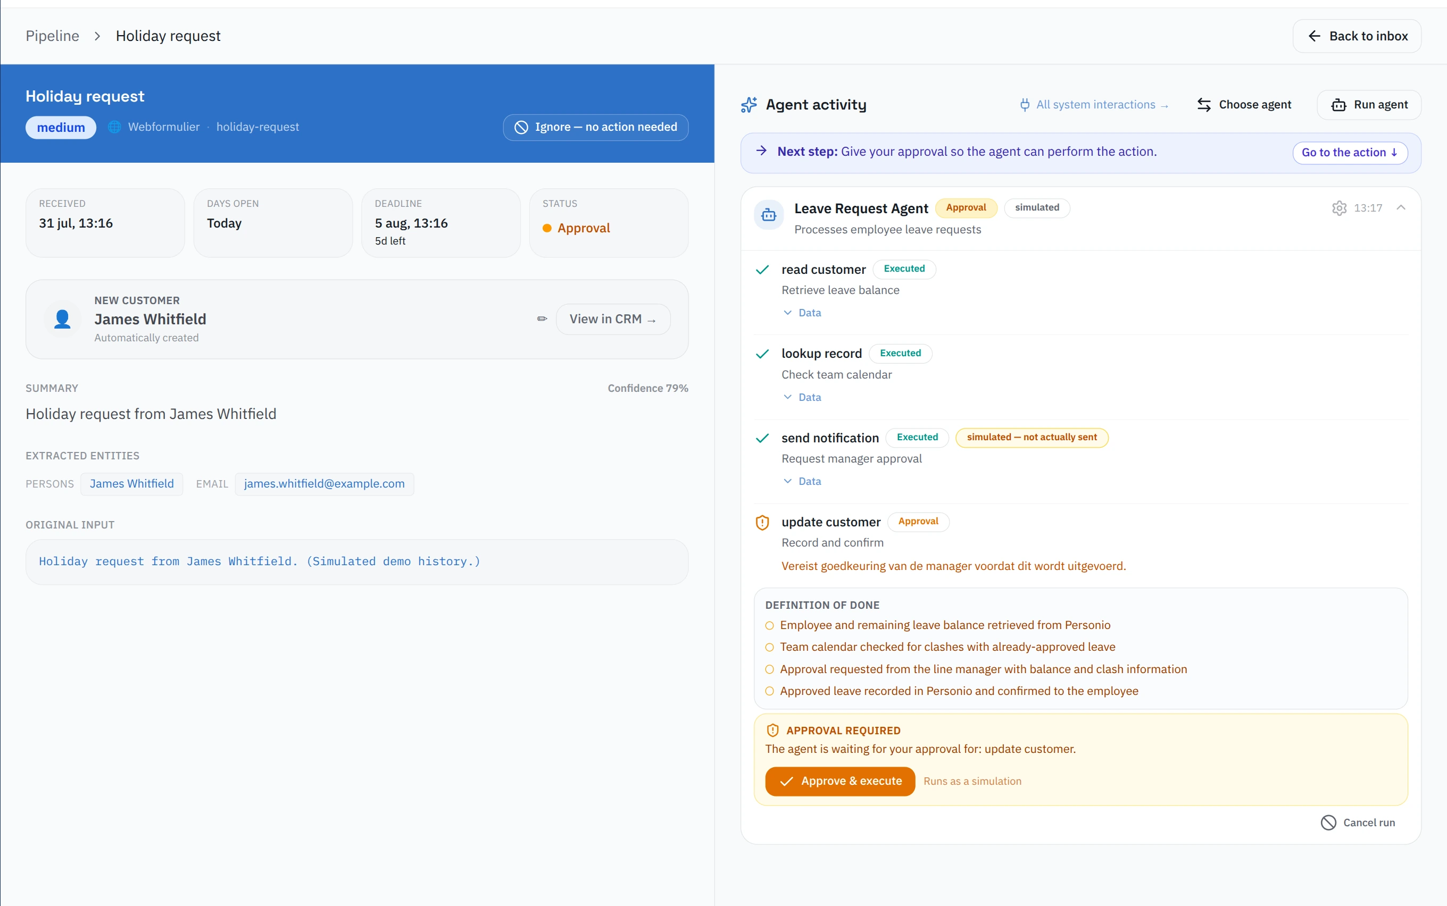Click the simulated badge in agent header

pyautogui.click(x=1036, y=208)
